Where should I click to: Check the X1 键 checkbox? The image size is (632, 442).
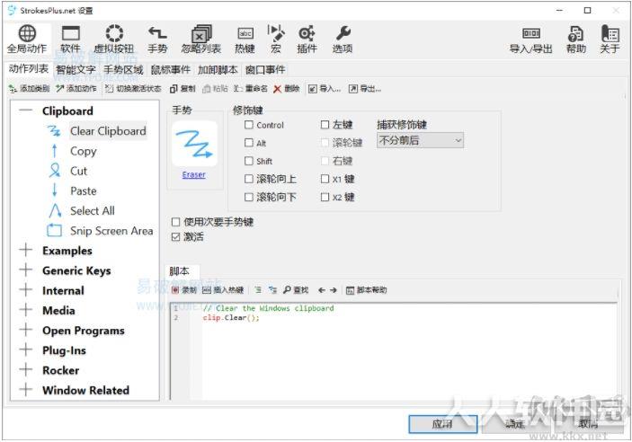click(x=325, y=179)
